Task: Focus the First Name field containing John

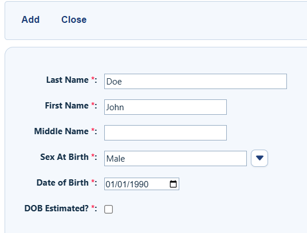Action: [x=166, y=107]
